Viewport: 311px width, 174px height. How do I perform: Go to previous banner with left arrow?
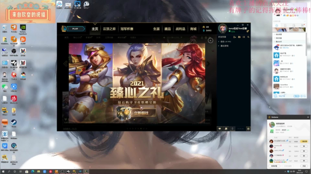pyautogui.click(x=66, y=64)
